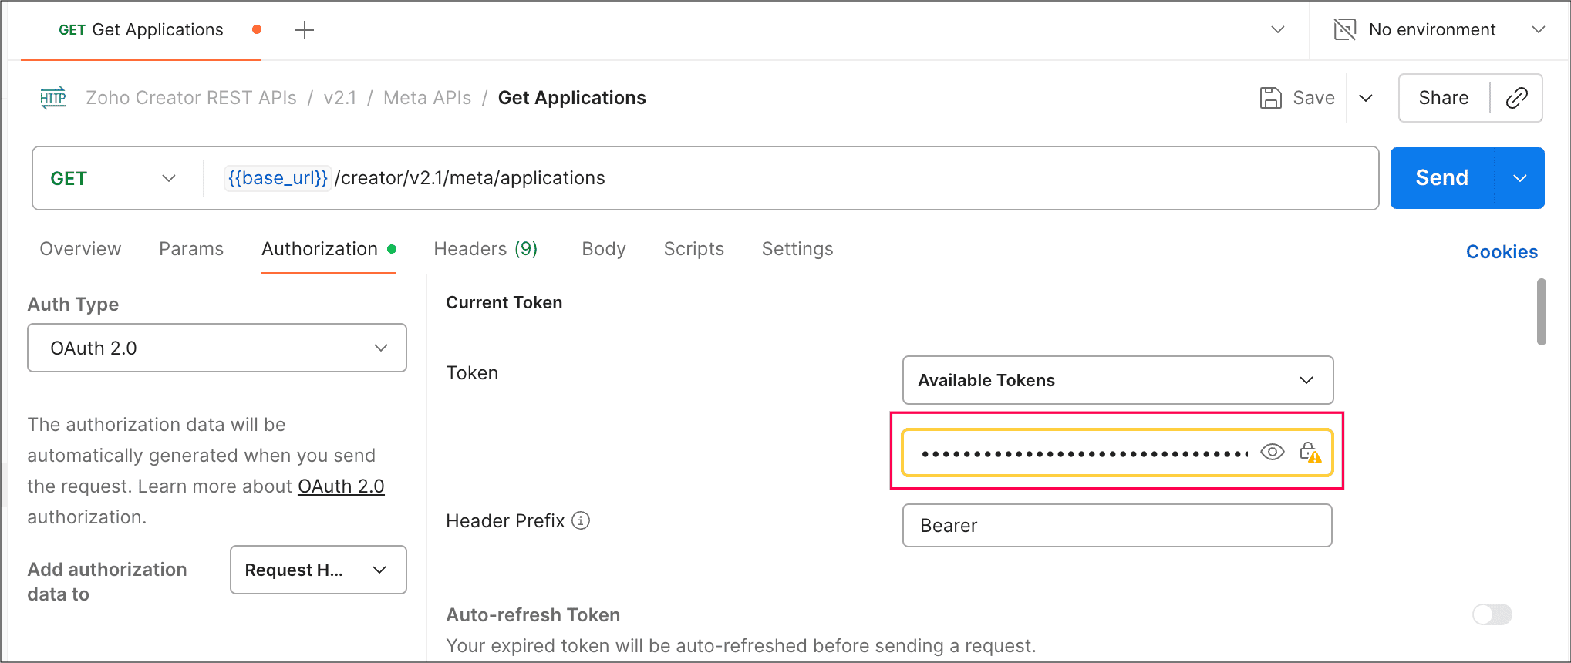Click the Bearer Header Prefix input field
This screenshot has height=663, width=1571.
[1116, 526]
